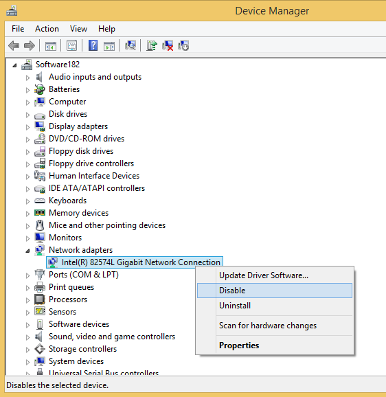Click status bar text 'Disables the selected device.'

(58, 385)
